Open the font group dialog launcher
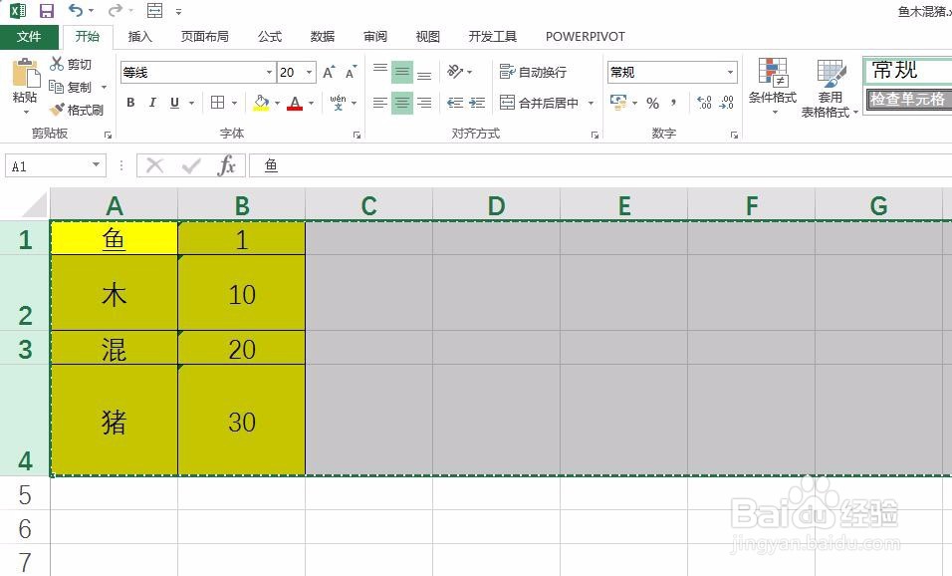The width and height of the screenshot is (952, 576). [x=357, y=135]
